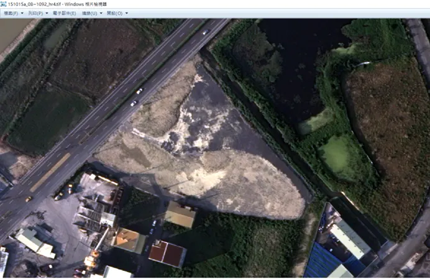The image size is (430, 279).
Task: Open the 開啟(O) open-with menu
Action: point(115,13)
